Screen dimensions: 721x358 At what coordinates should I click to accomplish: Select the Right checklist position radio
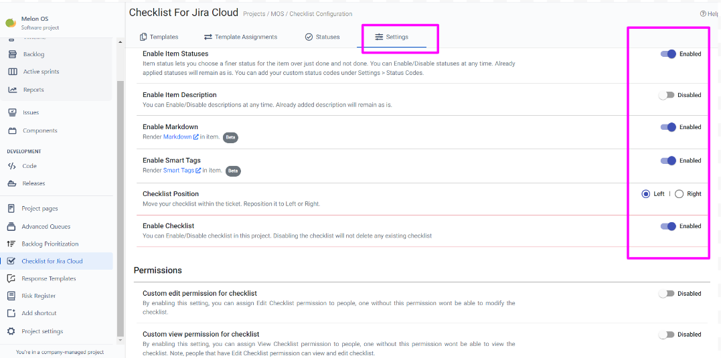click(x=679, y=194)
